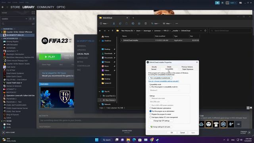Image resolution: width=254 pixels, height=143 pixels.
Task: Open the New item menu in Explorer
Action: pos(104,23)
